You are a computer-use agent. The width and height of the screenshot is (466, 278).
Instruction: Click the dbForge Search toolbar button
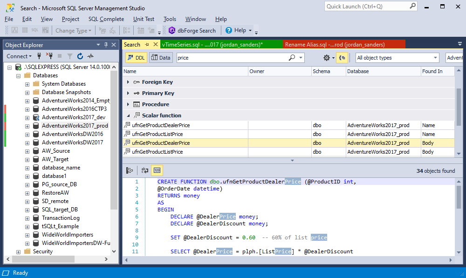[x=192, y=30]
